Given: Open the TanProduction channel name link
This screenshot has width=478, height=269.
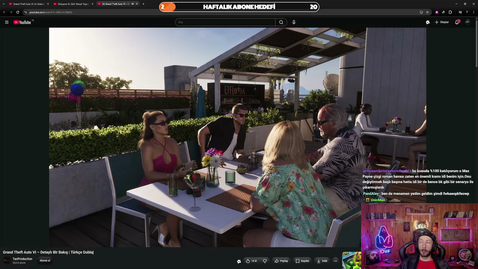Looking at the screenshot, I should 22,259.
